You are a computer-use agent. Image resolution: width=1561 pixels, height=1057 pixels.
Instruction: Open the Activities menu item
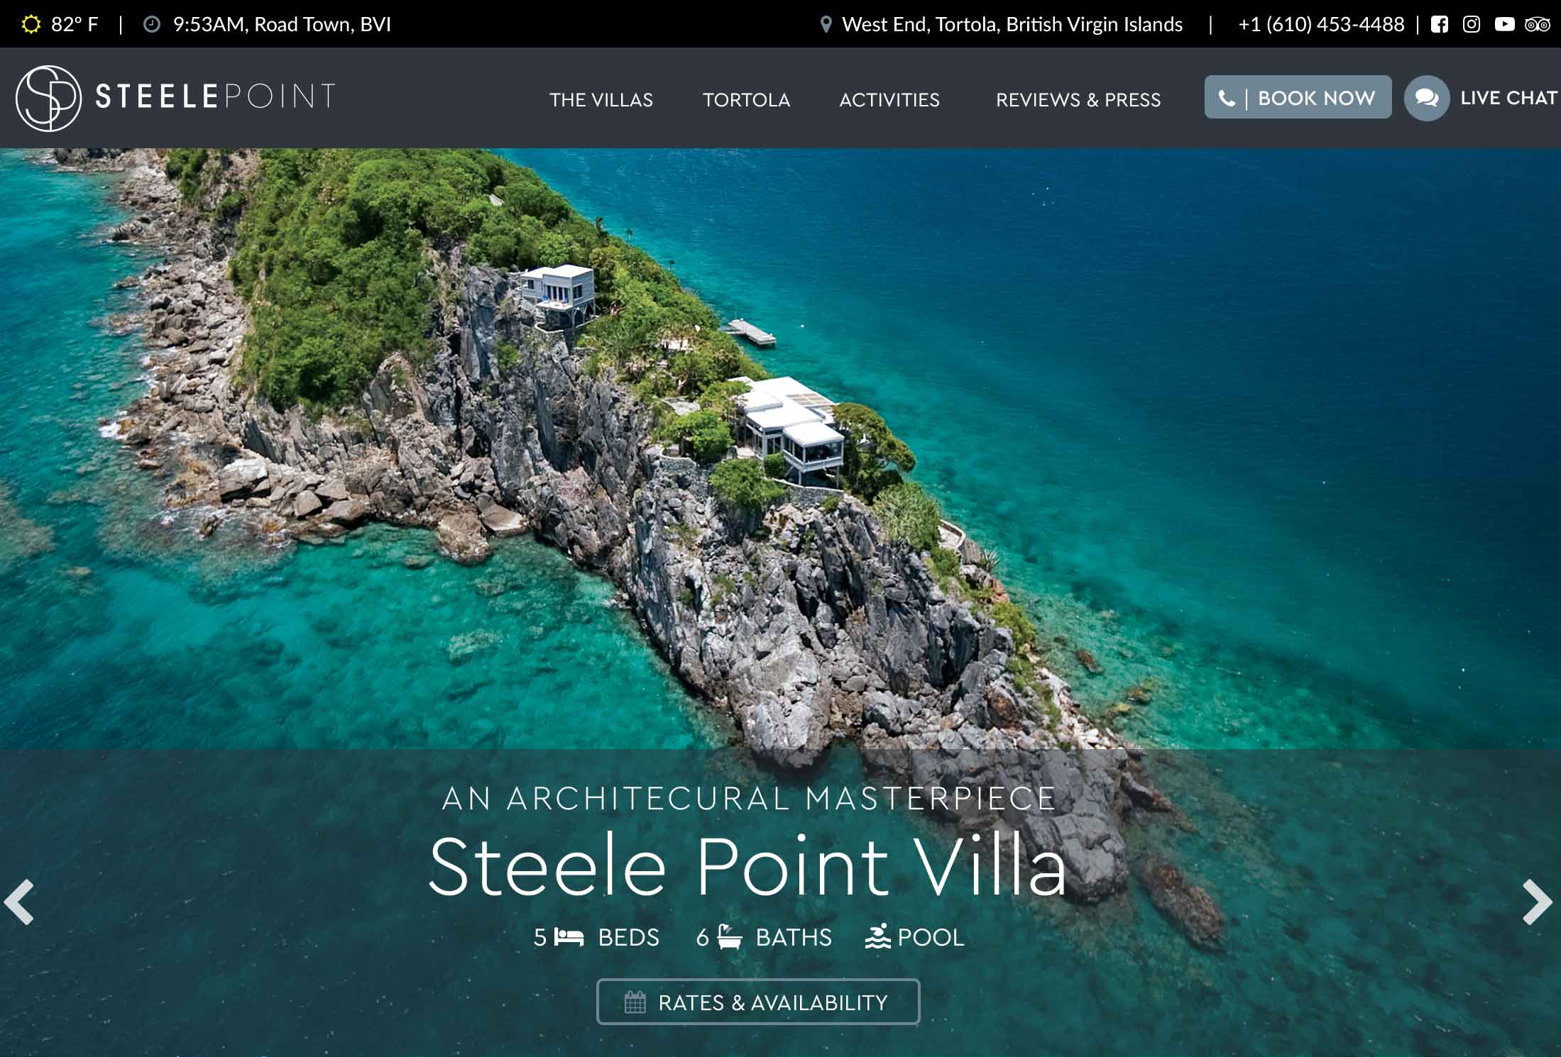tap(889, 100)
